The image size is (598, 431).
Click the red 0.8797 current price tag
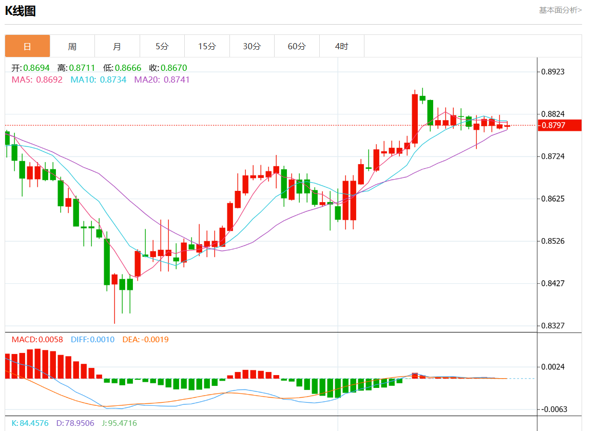(x=559, y=125)
